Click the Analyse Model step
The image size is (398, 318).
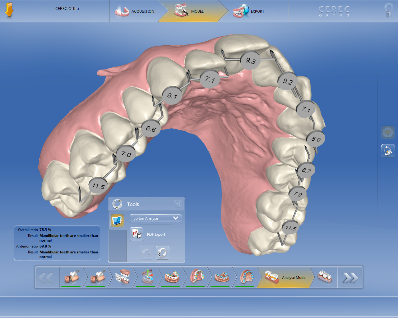coord(285,277)
